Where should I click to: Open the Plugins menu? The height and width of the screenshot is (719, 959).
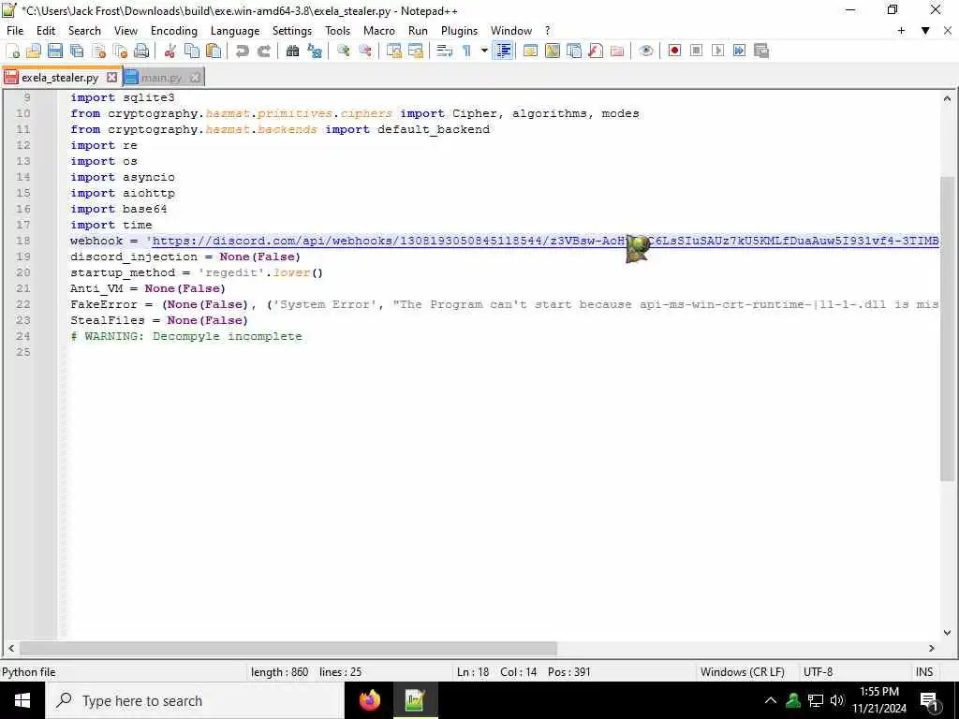click(x=459, y=31)
